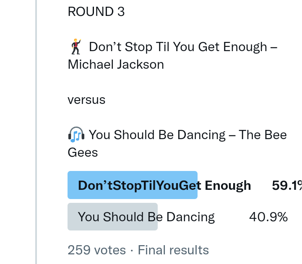The image size is (302, 264).
Task: Click "The Bee" text in the tweet
Action: point(263,135)
